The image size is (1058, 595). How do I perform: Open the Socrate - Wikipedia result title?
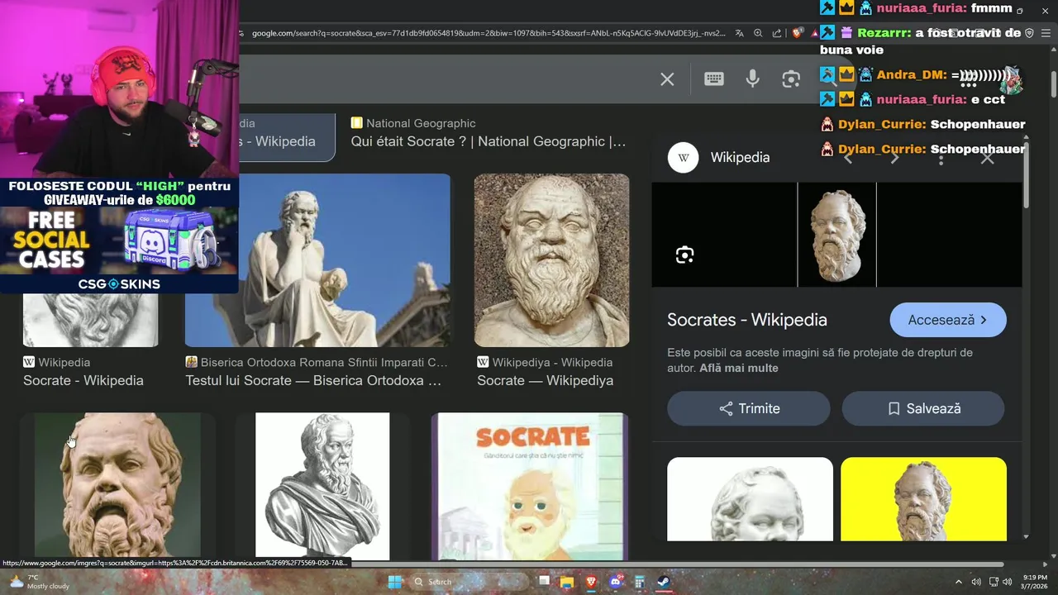[83, 380]
